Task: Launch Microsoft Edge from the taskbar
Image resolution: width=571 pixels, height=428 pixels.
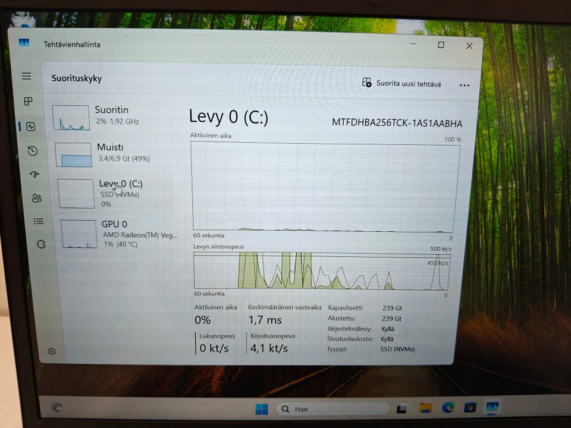Action: point(448,408)
